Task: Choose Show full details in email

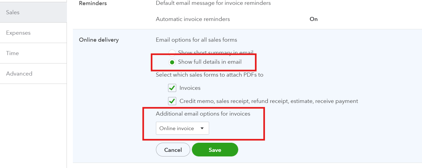Action: click(x=172, y=62)
